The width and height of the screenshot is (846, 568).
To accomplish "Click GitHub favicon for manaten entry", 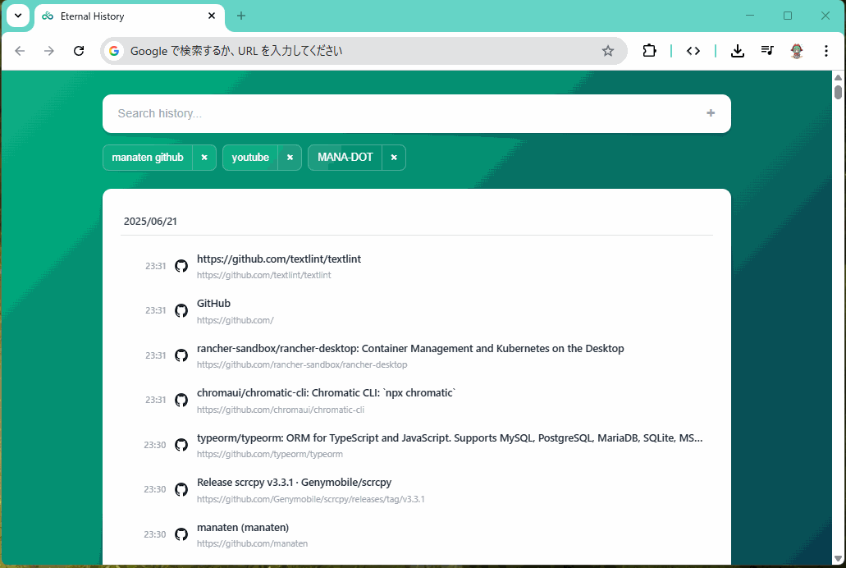I will (x=181, y=534).
